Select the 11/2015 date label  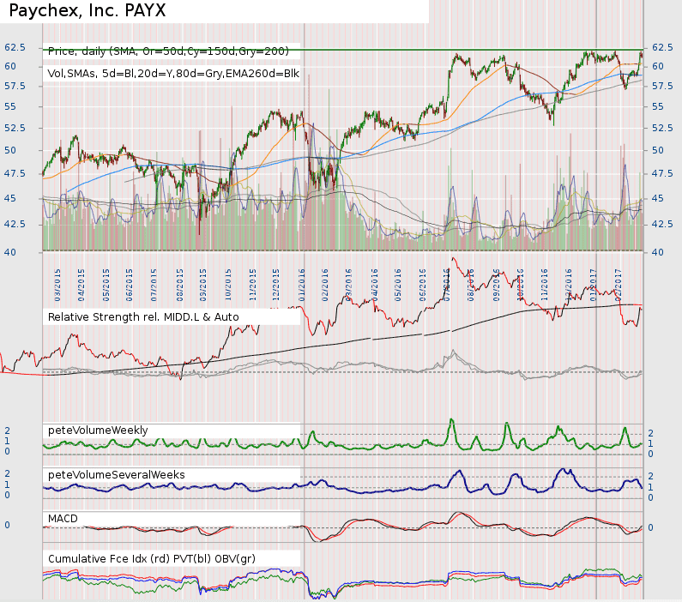[x=253, y=285]
